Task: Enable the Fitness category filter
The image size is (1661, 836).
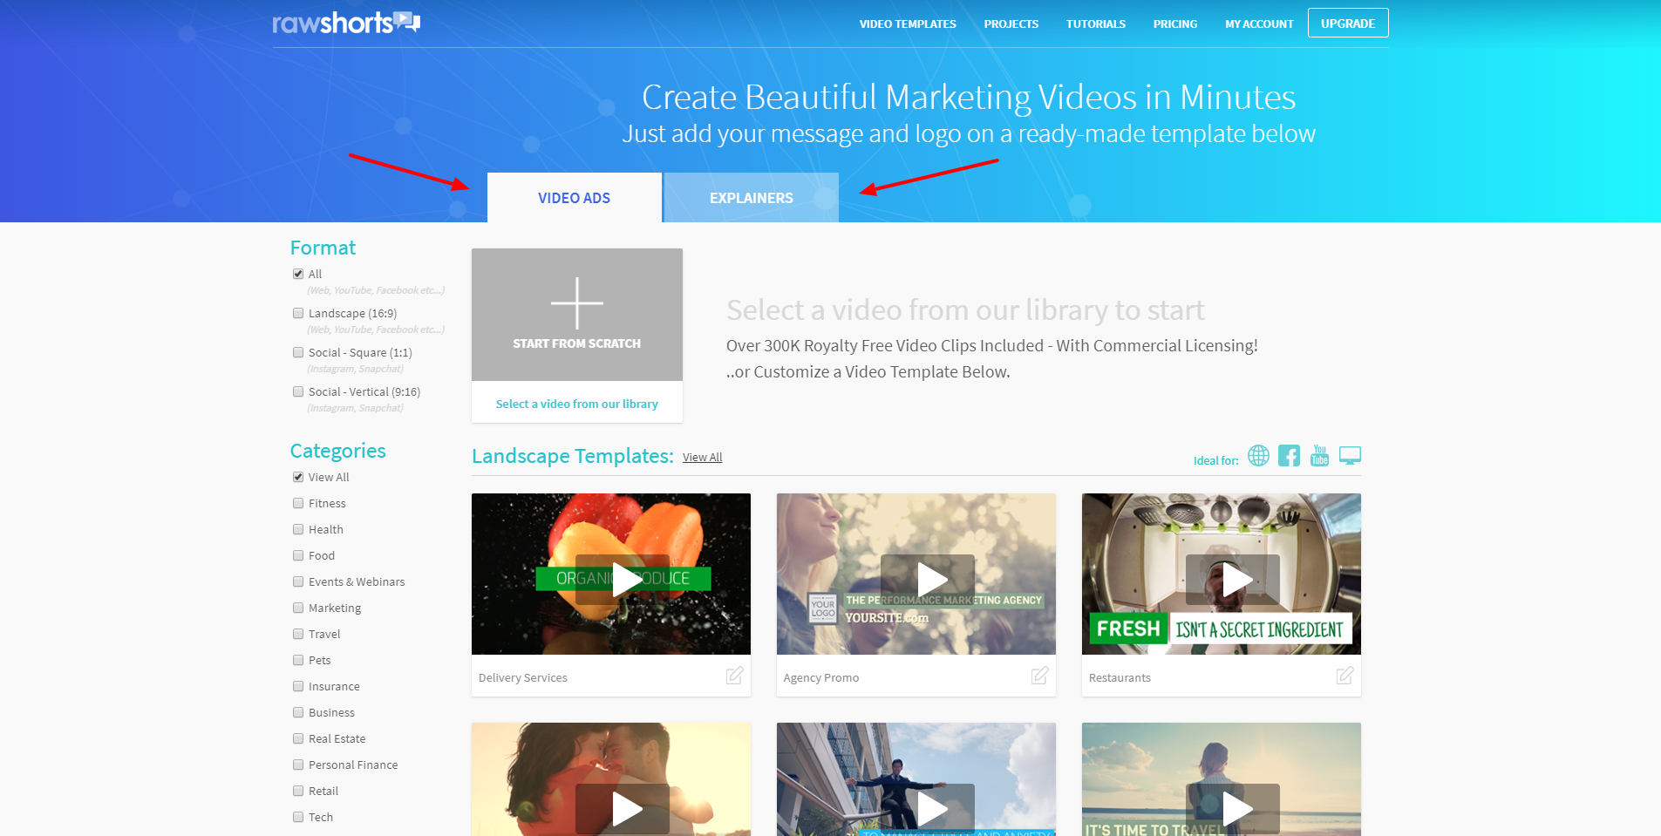Action: 298,503
